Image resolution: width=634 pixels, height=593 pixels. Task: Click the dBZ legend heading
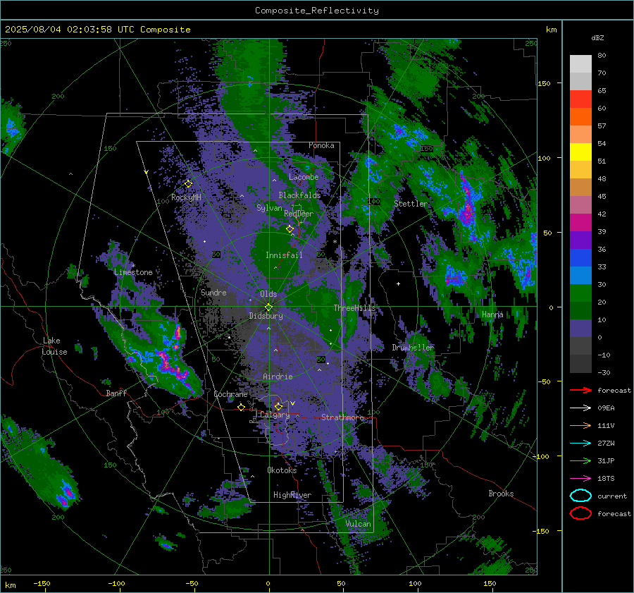(x=597, y=37)
